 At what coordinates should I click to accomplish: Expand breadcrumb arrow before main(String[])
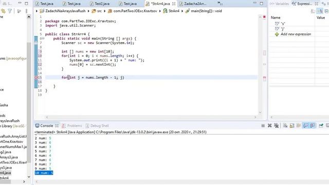pyautogui.click(x=182, y=11)
